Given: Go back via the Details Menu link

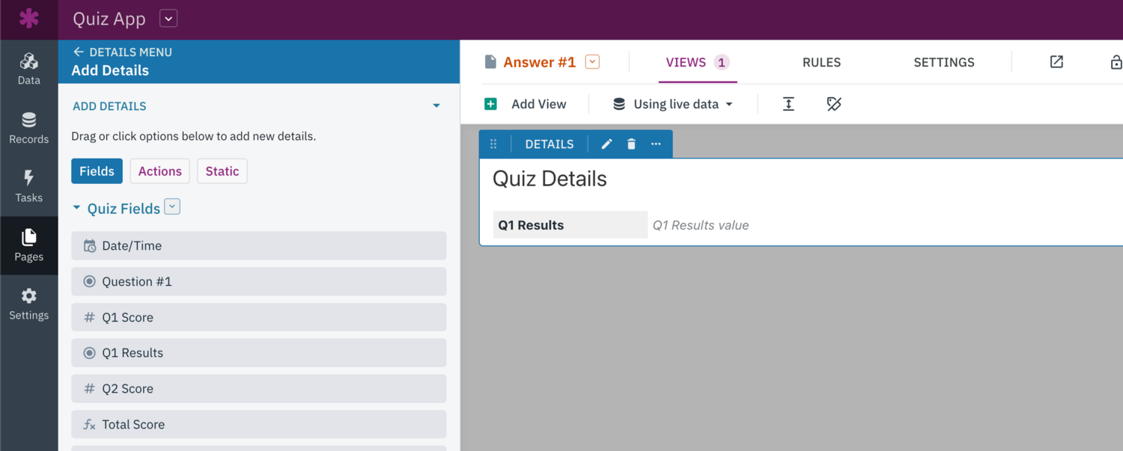Looking at the screenshot, I should coord(122,52).
